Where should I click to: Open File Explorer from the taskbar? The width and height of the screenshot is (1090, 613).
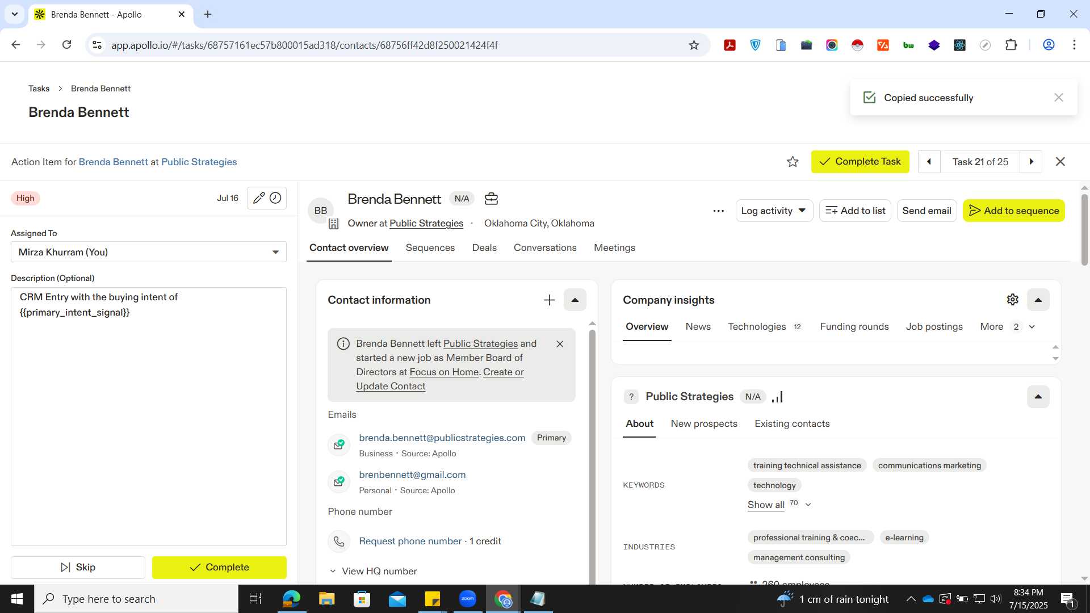click(326, 599)
